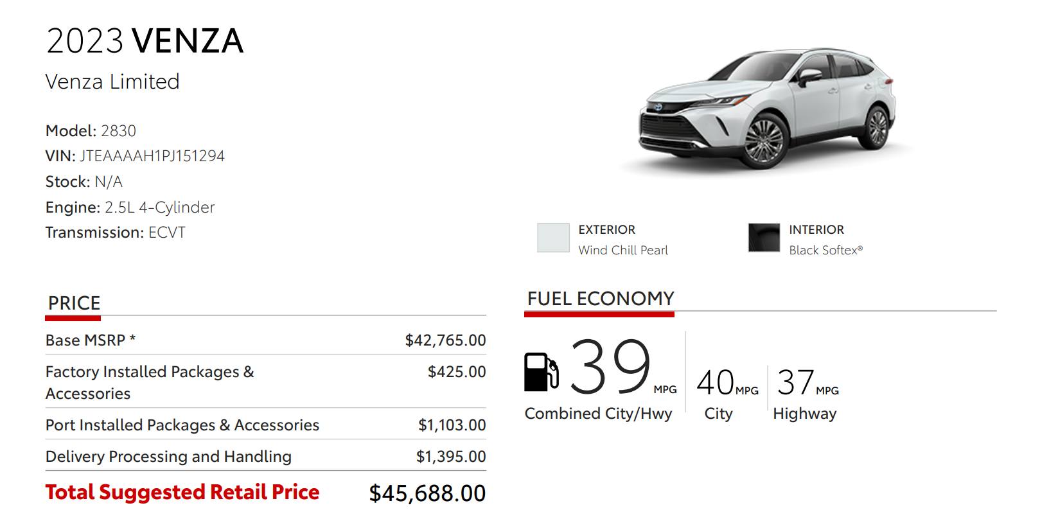Click Delivery Processing and Handling row
Viewport: 1049px width, 519px height.
265,456
